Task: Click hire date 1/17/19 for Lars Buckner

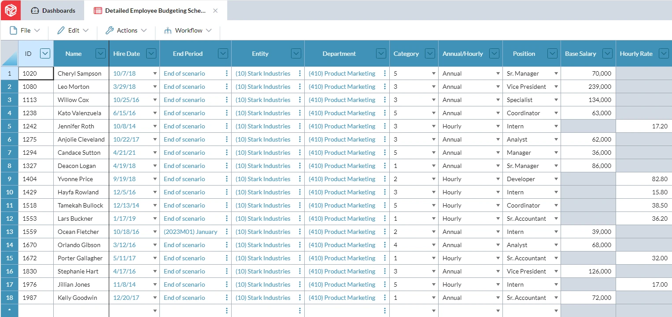Action: [125, 219]
